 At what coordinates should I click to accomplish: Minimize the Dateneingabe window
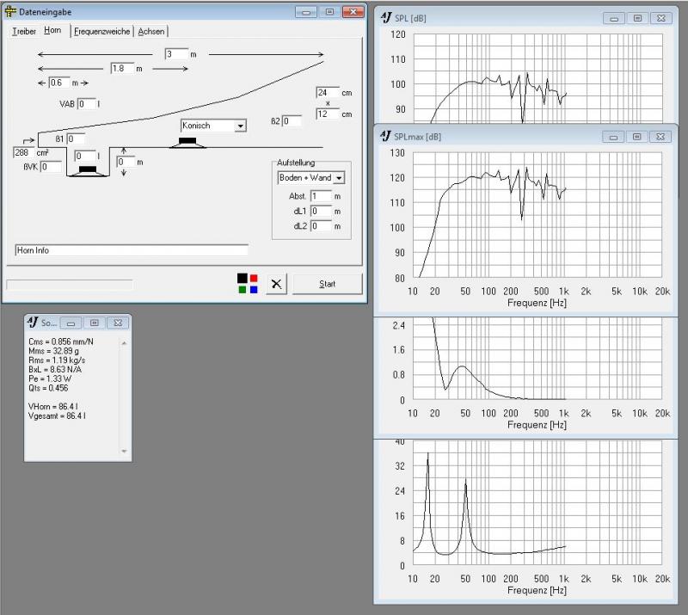[x=306, y=12]
